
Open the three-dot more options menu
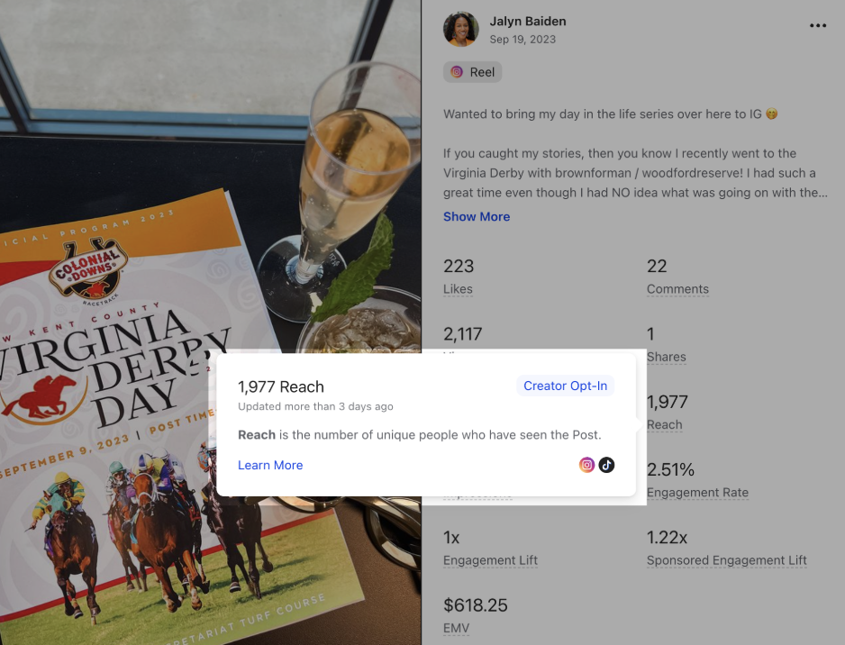pyautogui.click(x=817, y=25)
